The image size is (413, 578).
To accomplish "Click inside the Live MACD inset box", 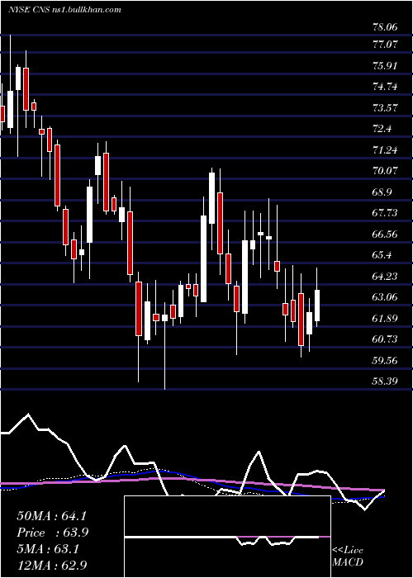I will [227, 537].
